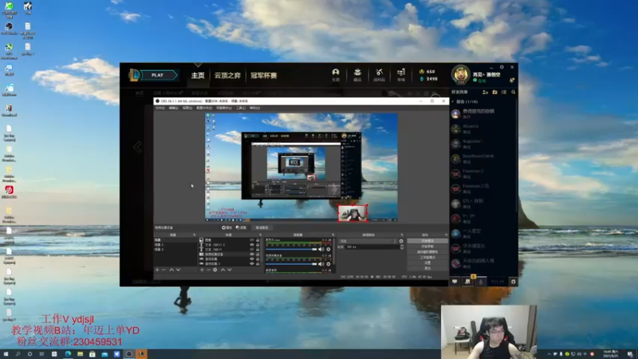The height and width of the screenshot is (359, 638).
Task: Click the notifications icon below window close button
Action: pyautogui.click(x=512, y=81)
